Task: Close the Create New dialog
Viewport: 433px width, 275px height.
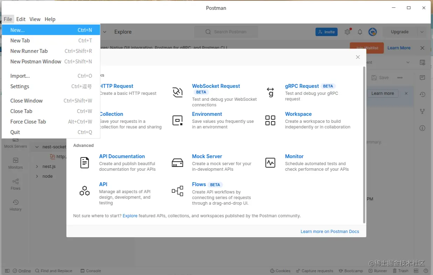Action: point(358,57)
